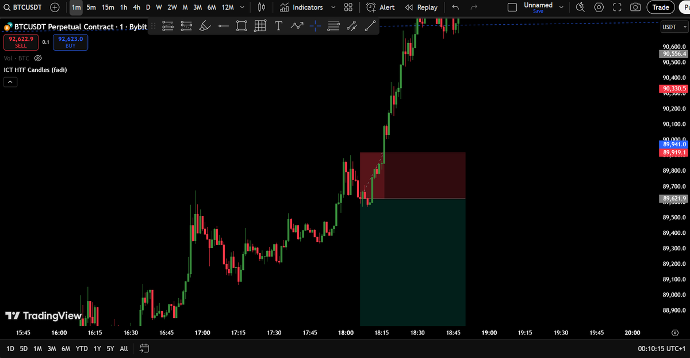
Task: Set bottom date range to 3M
Action: 52,348
